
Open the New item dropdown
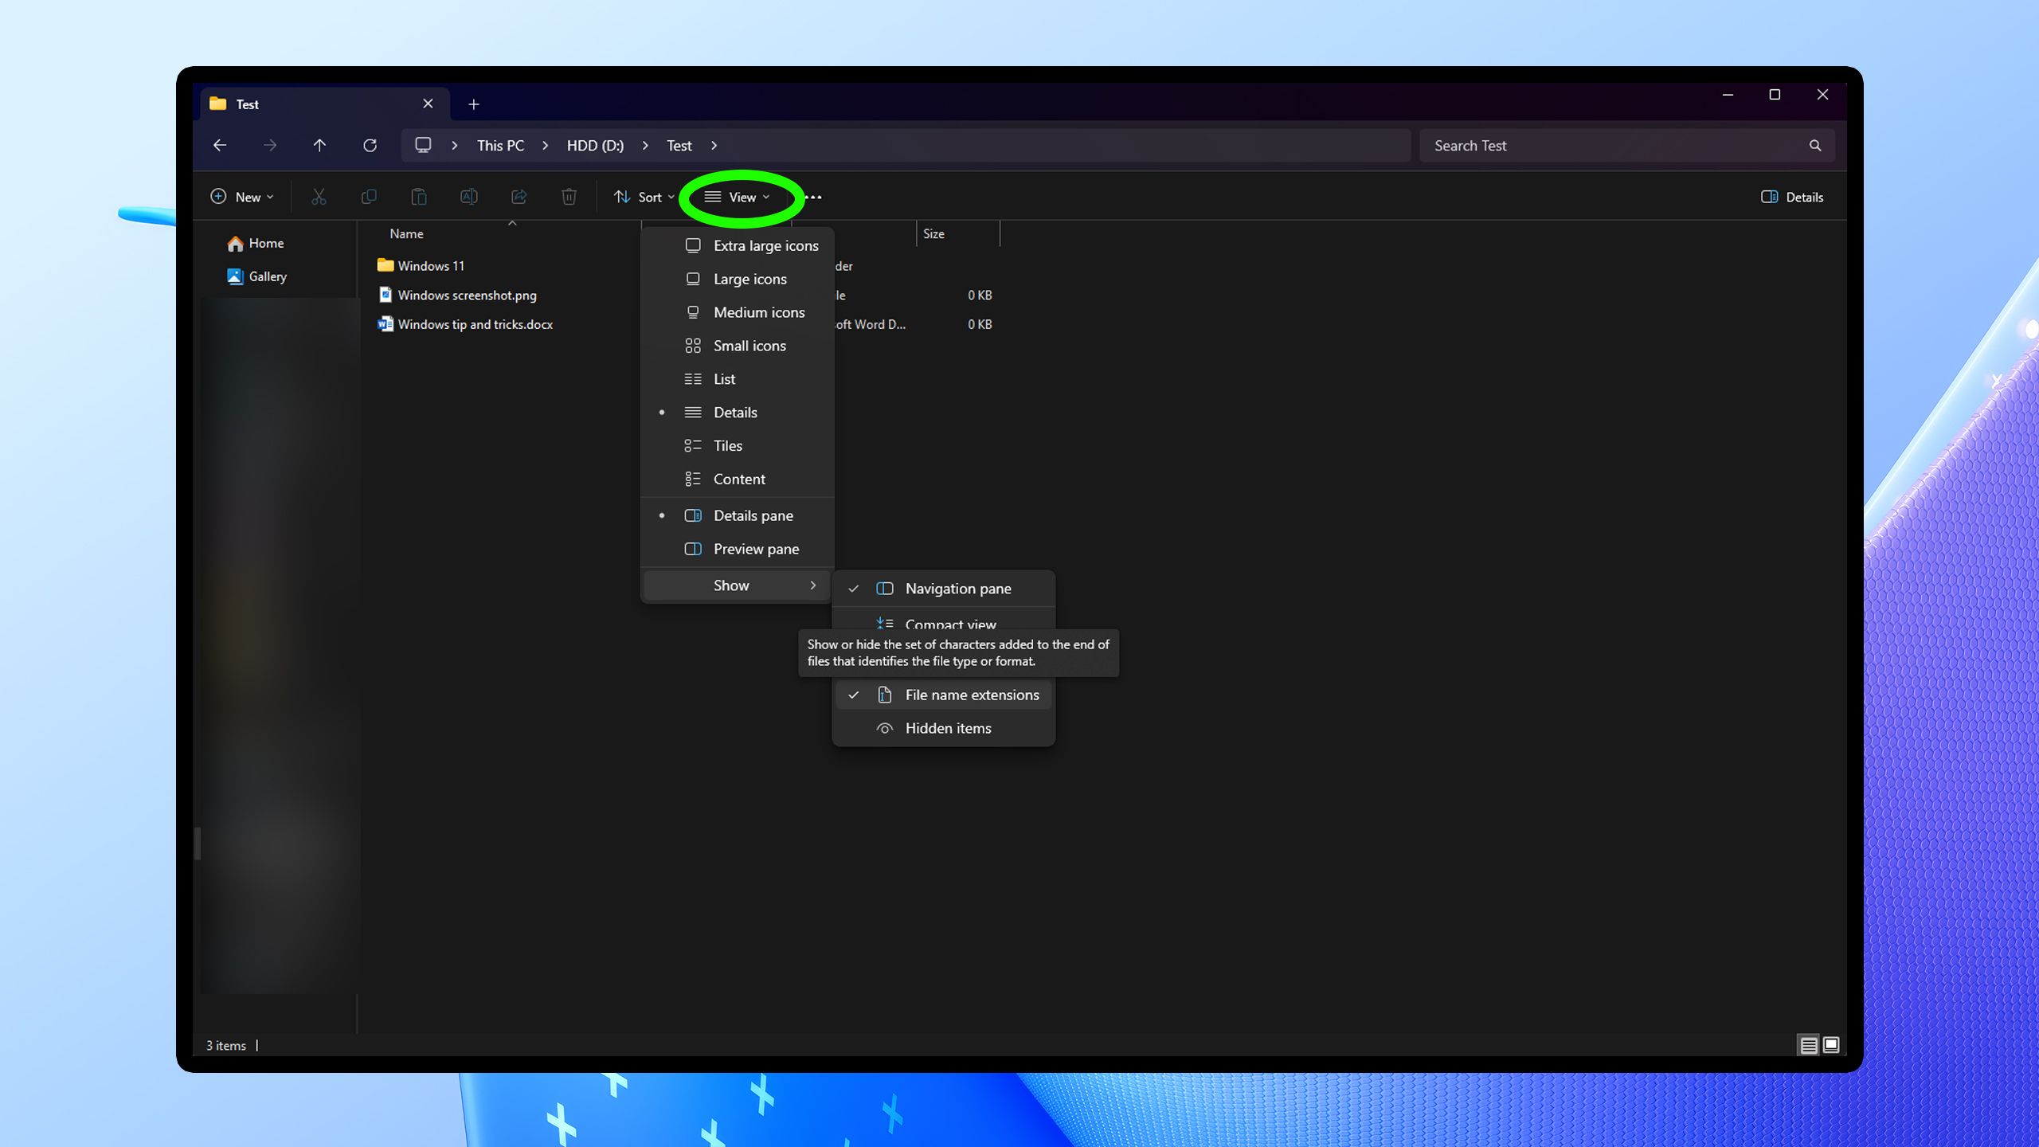(x=243, y=197)
